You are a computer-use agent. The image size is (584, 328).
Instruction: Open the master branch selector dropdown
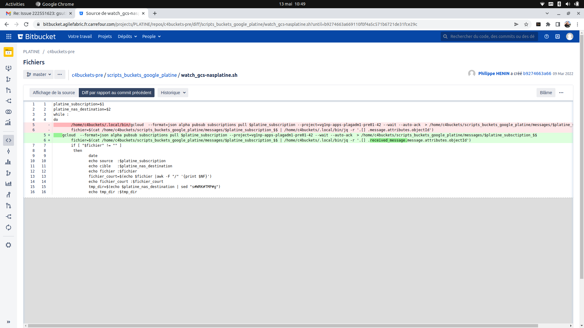39,74
